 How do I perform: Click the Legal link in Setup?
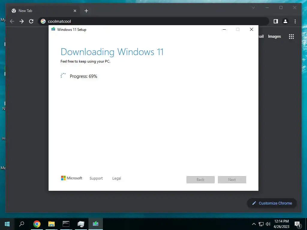117,178
